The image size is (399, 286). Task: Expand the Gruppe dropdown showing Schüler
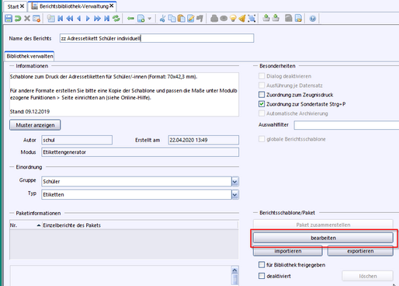tap(234, 181)
